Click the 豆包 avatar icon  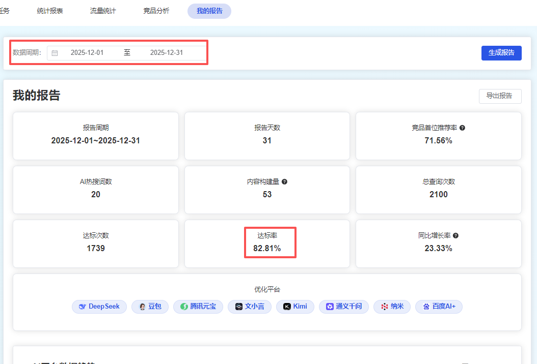pyautogui.click(x=143, y=307)
